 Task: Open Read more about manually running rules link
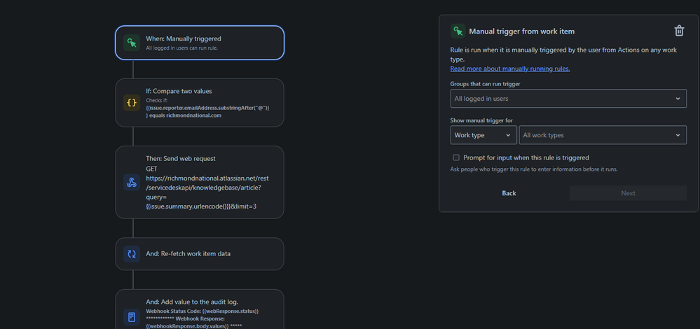[509, 69]
